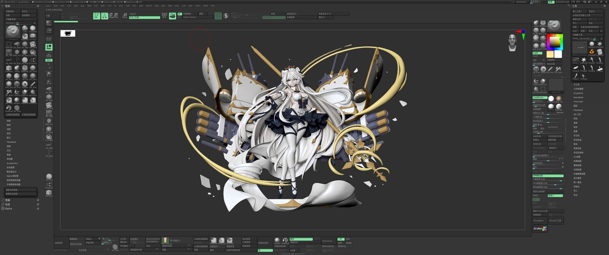Expand the 子工具 section in tool panel
This screenshot has width=609, height=255.
click(576, 84)
